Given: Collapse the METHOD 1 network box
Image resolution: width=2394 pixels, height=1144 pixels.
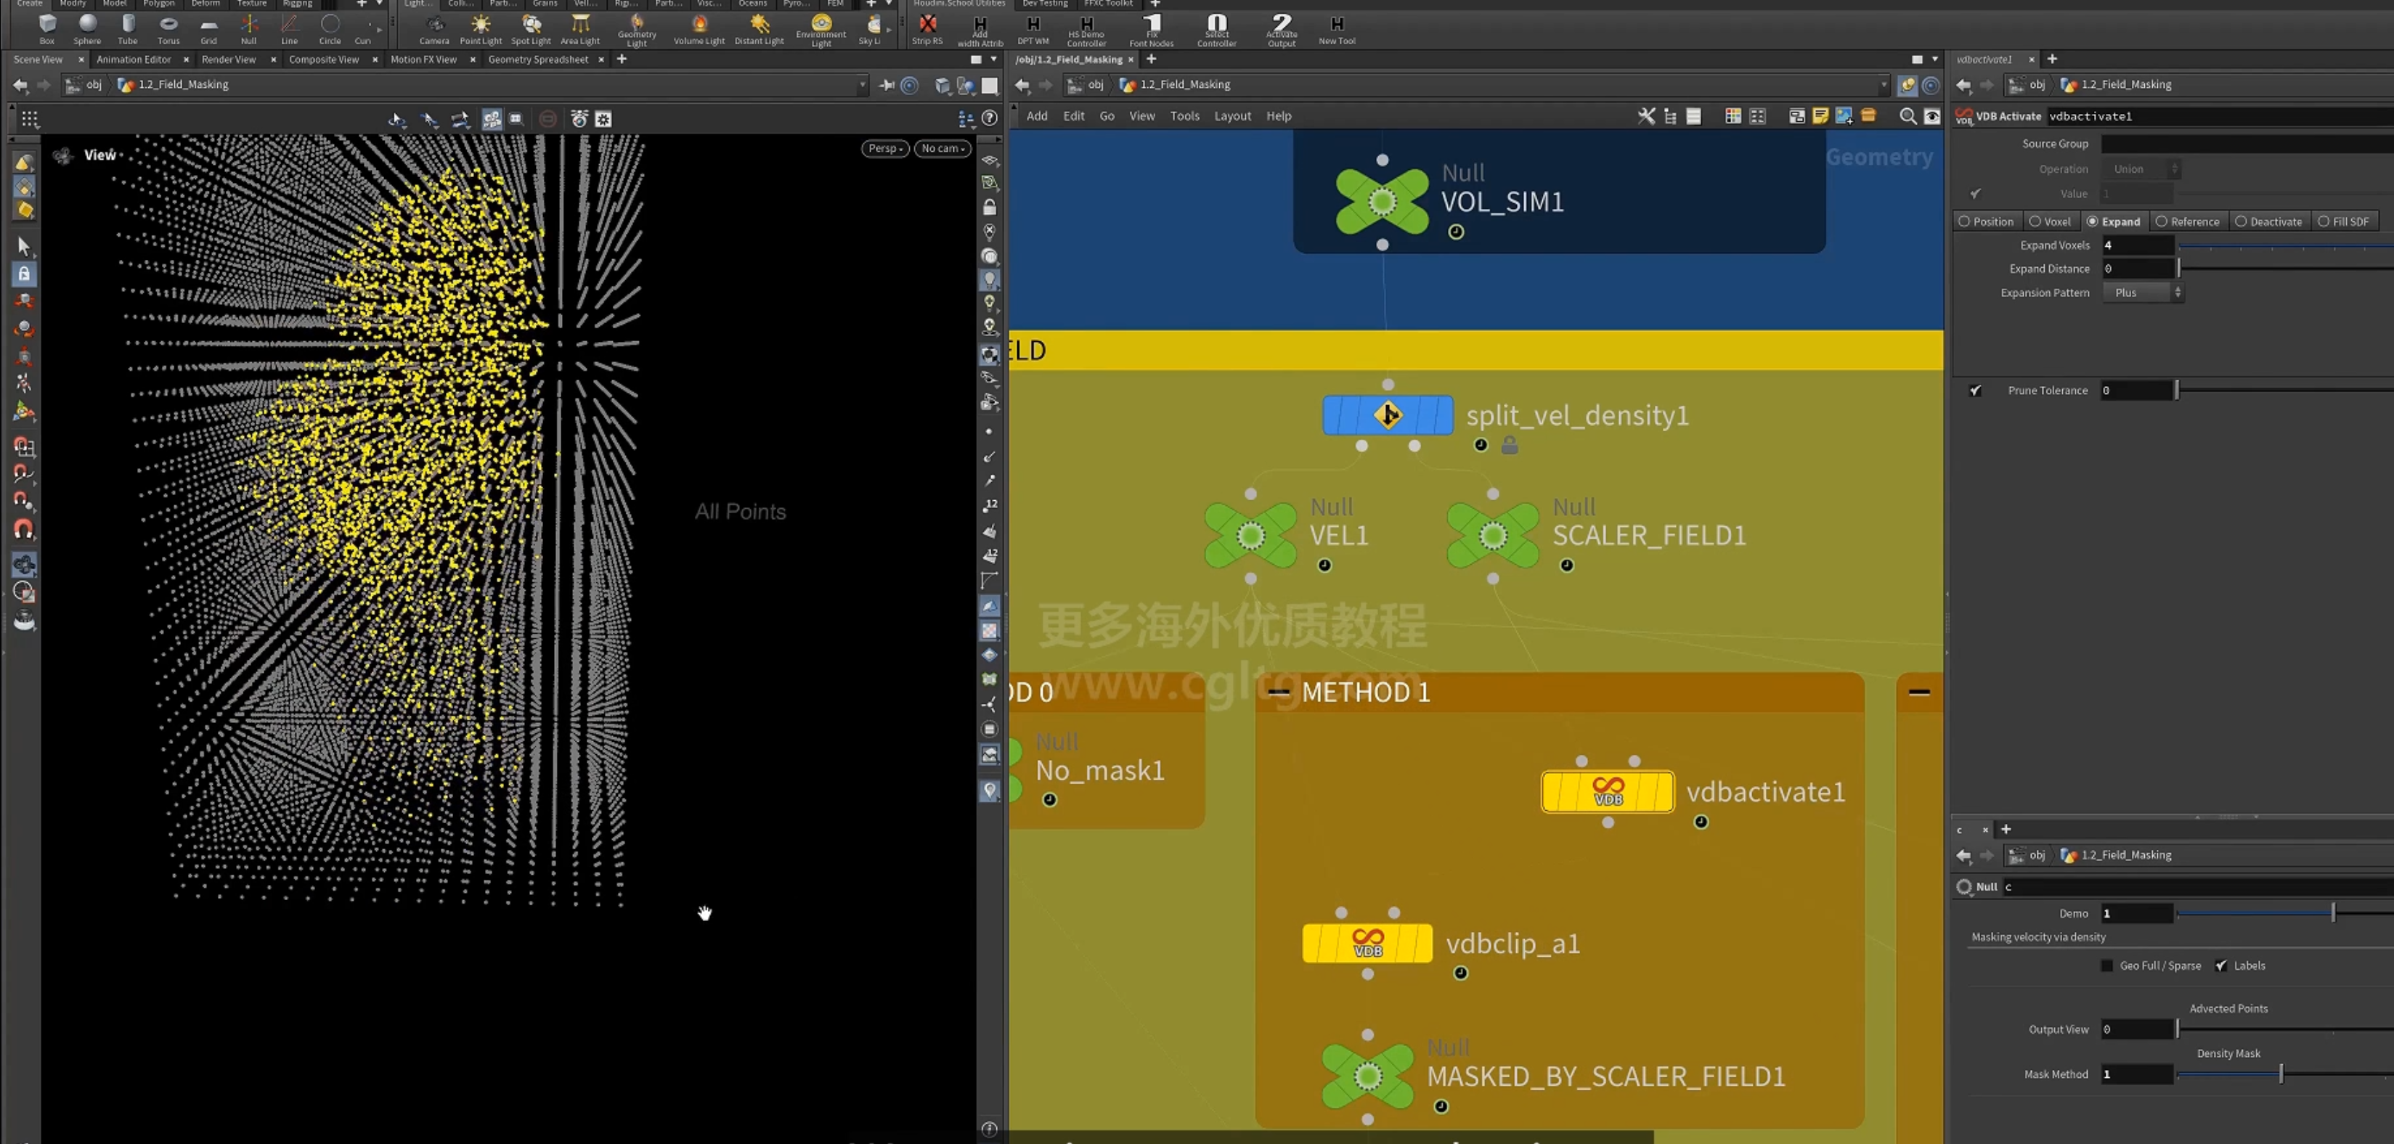Looking at the screenshot, I should pyautogui.click(x=1279, y=692).
